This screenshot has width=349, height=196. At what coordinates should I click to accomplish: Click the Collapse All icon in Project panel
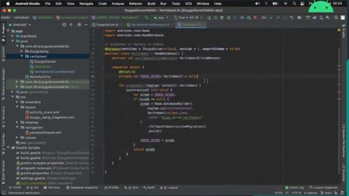point(71,24)
